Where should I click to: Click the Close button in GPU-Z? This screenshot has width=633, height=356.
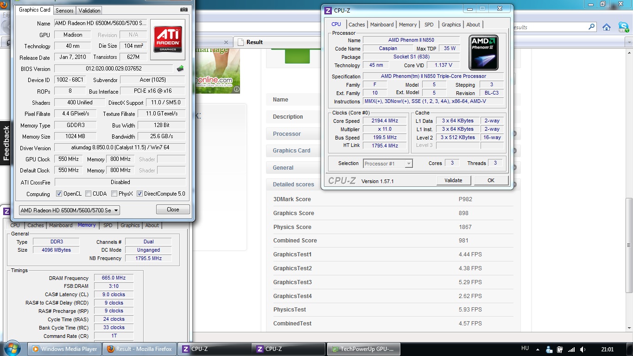coord(173,210)
